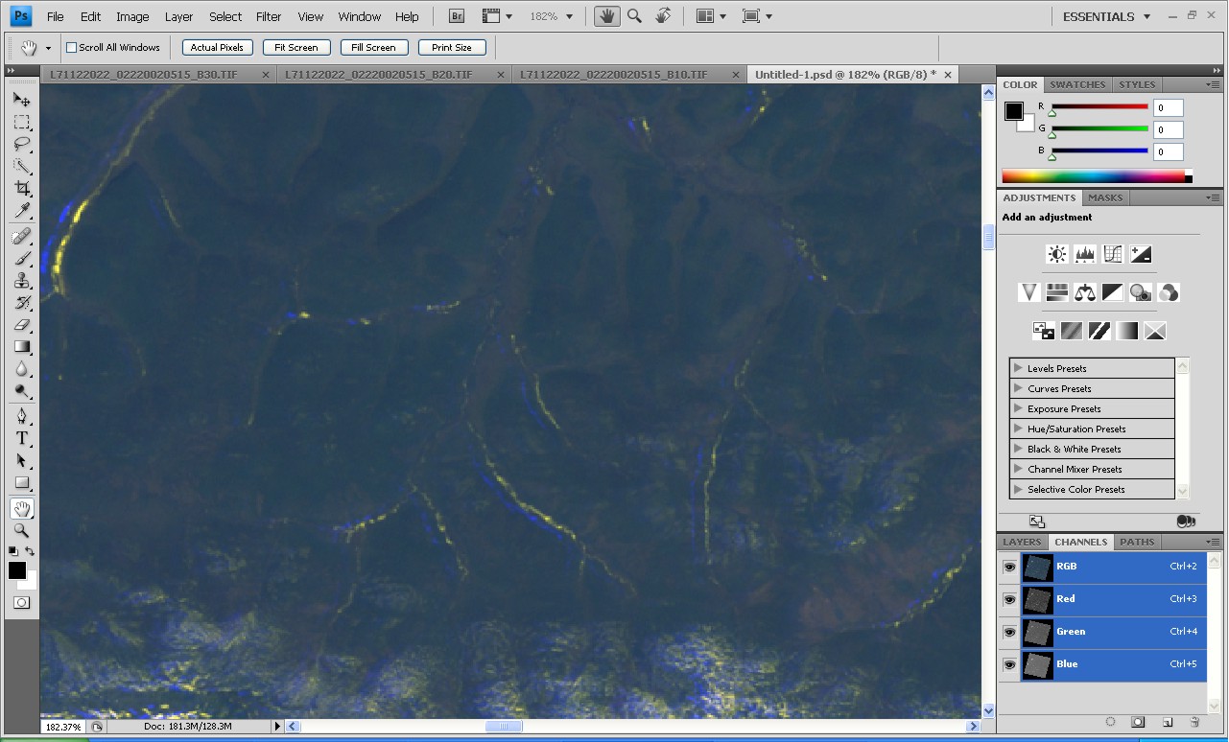This screenshot has height=742, width=1229.
Task: Toggle visibility of the Blue channel
Action: pos(1009,664)
